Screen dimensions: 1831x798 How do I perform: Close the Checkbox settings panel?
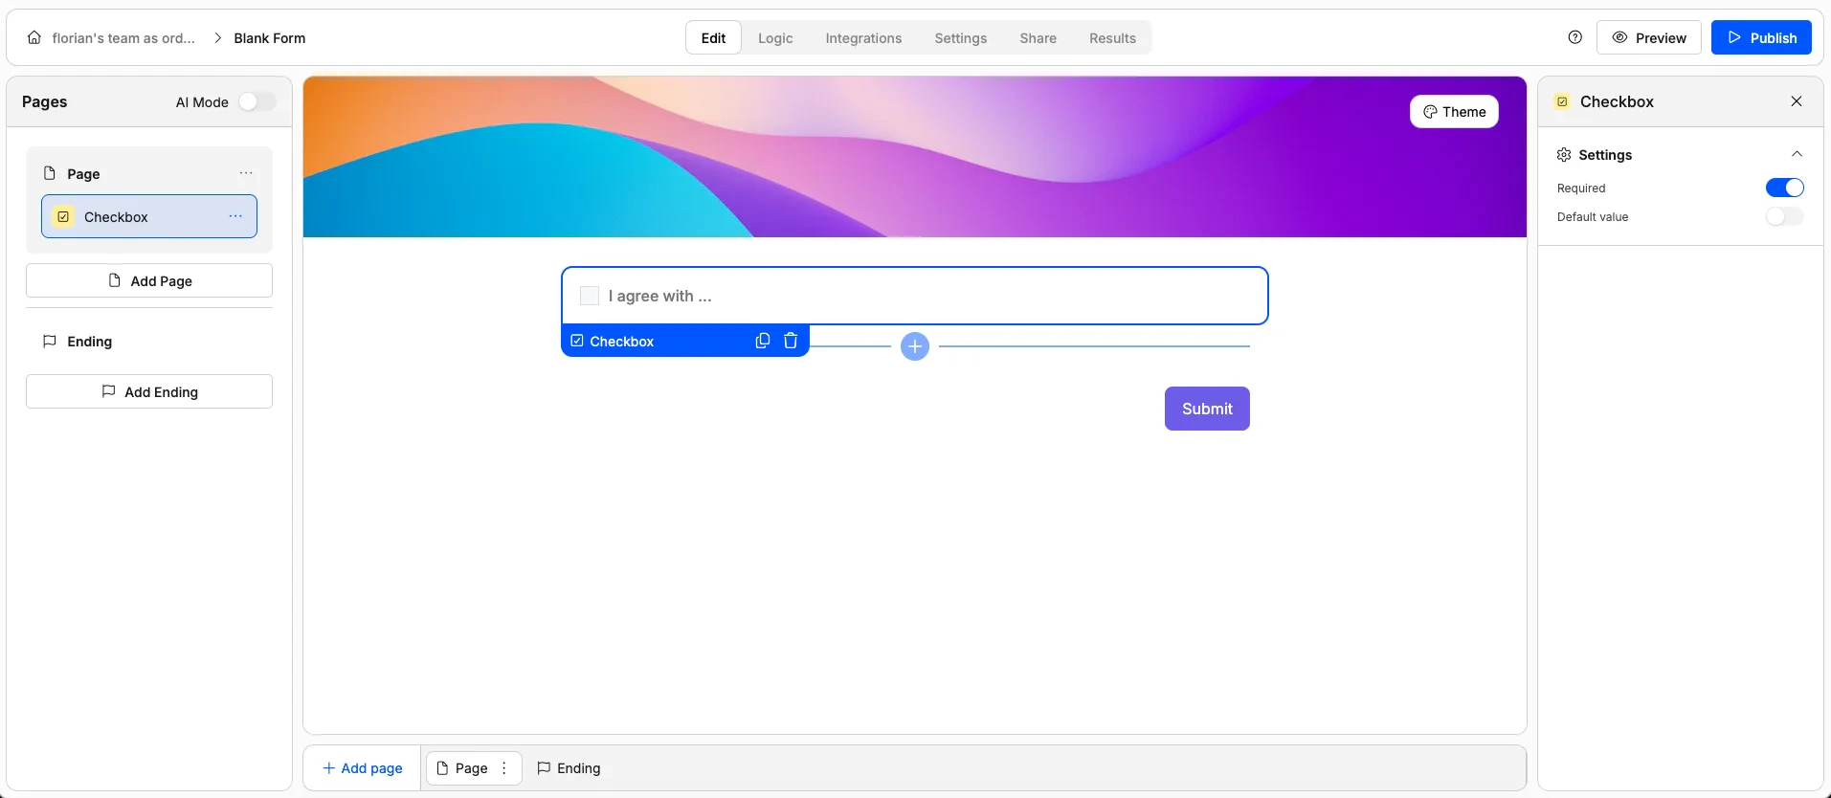point(1797,101)
